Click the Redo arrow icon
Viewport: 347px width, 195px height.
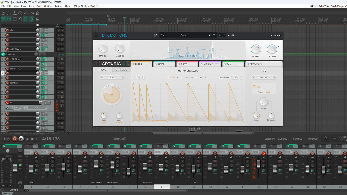(x=31, y=13)
